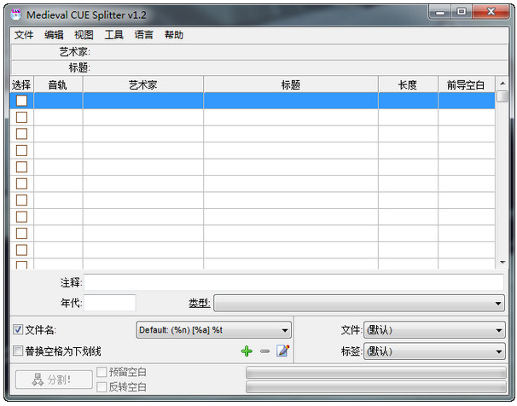This screenshot has height=406, width=517.
Task: Focus the 年代 year input field
Action: click(109, 303)
